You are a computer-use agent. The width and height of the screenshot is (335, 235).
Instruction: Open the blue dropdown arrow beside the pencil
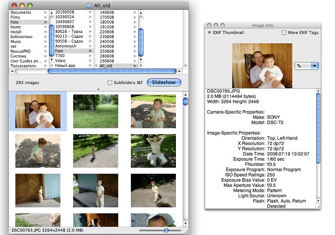[x=315, y=66]
